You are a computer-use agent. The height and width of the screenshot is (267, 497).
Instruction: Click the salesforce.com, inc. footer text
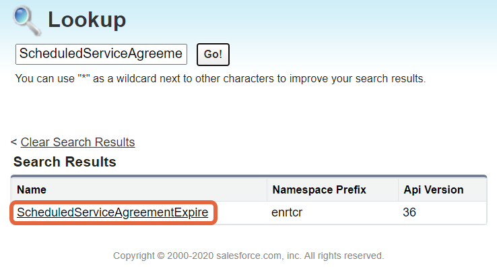pyautogui.click(x=259, y=256)
